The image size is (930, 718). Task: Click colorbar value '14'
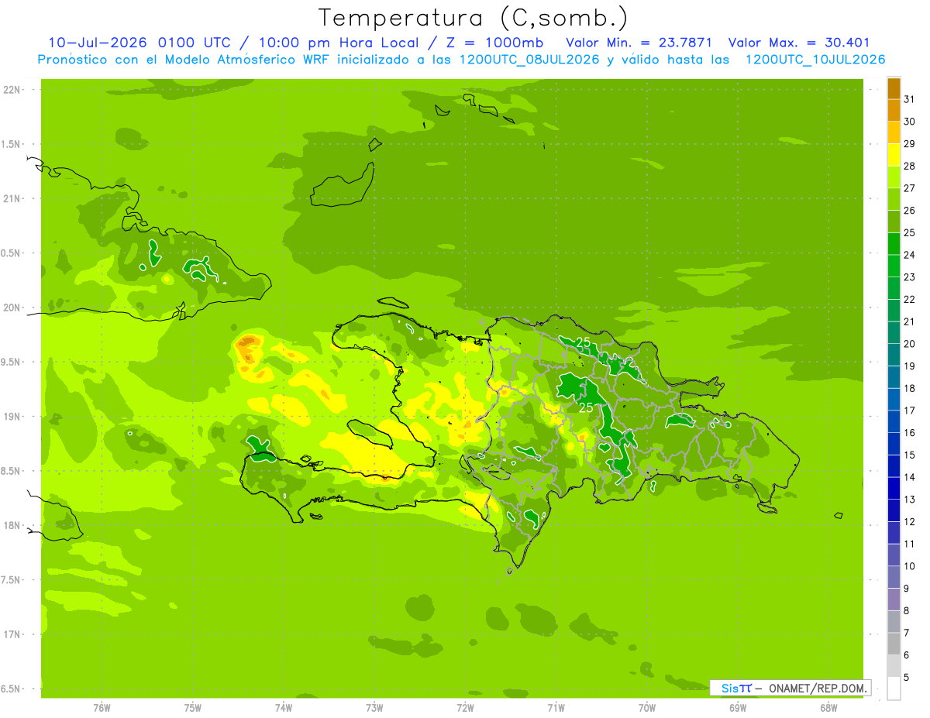coord(910,477)
